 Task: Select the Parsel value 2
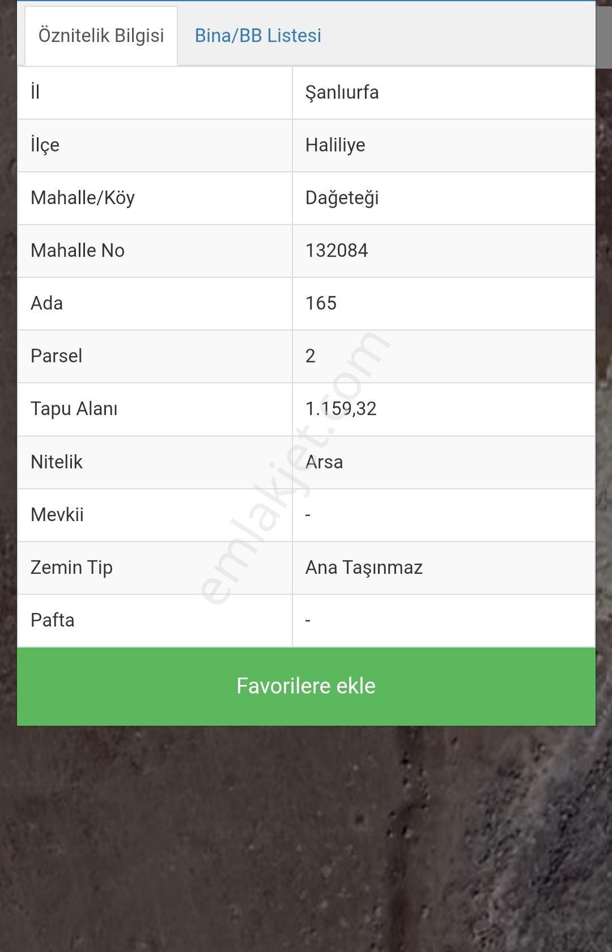[x=311, y=356]
